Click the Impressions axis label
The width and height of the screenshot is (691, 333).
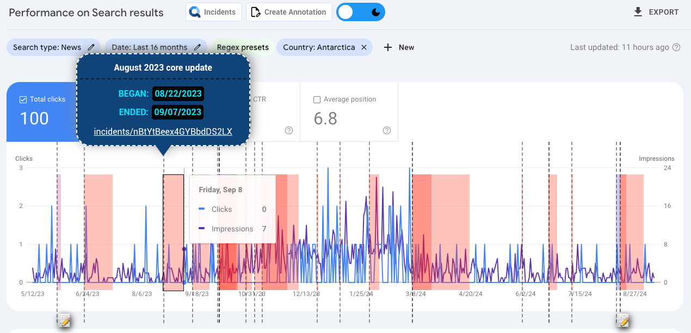point(657,159)
